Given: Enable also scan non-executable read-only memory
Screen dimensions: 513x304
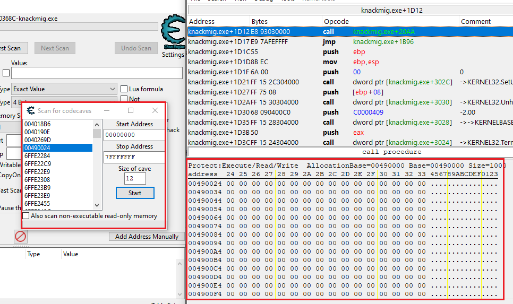Looking at the screenshot, I should (26, 216).
